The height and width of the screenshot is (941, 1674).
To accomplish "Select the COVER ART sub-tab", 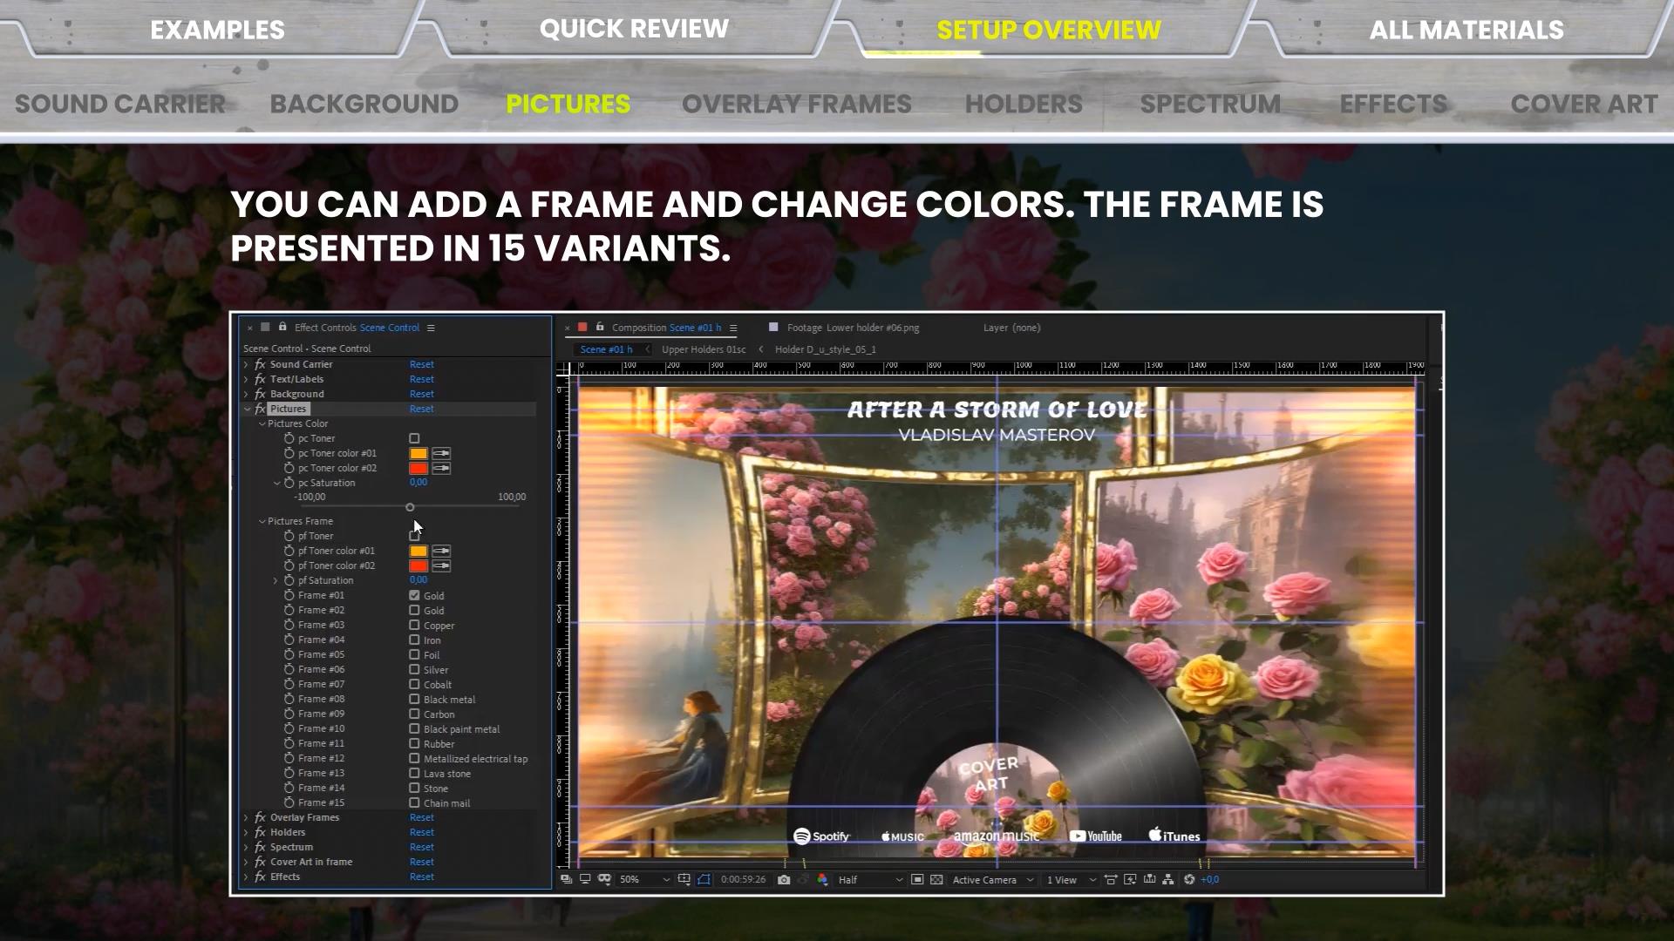I will pos(1584,104).
